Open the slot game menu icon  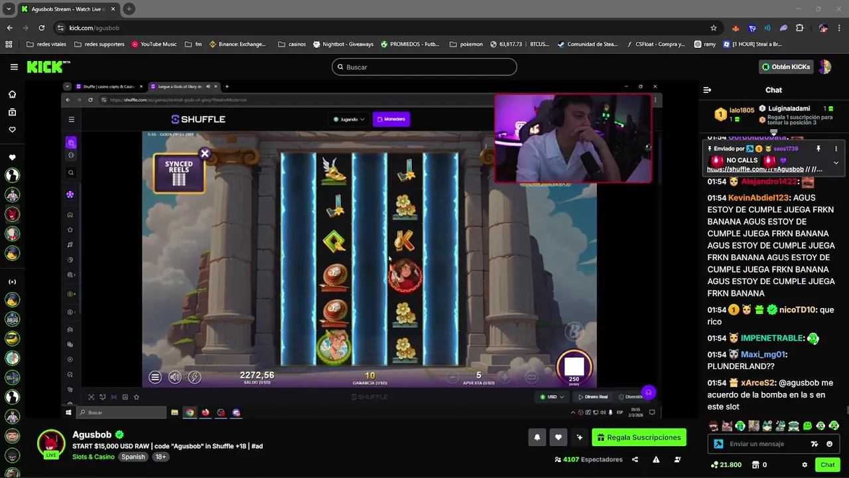155,377
